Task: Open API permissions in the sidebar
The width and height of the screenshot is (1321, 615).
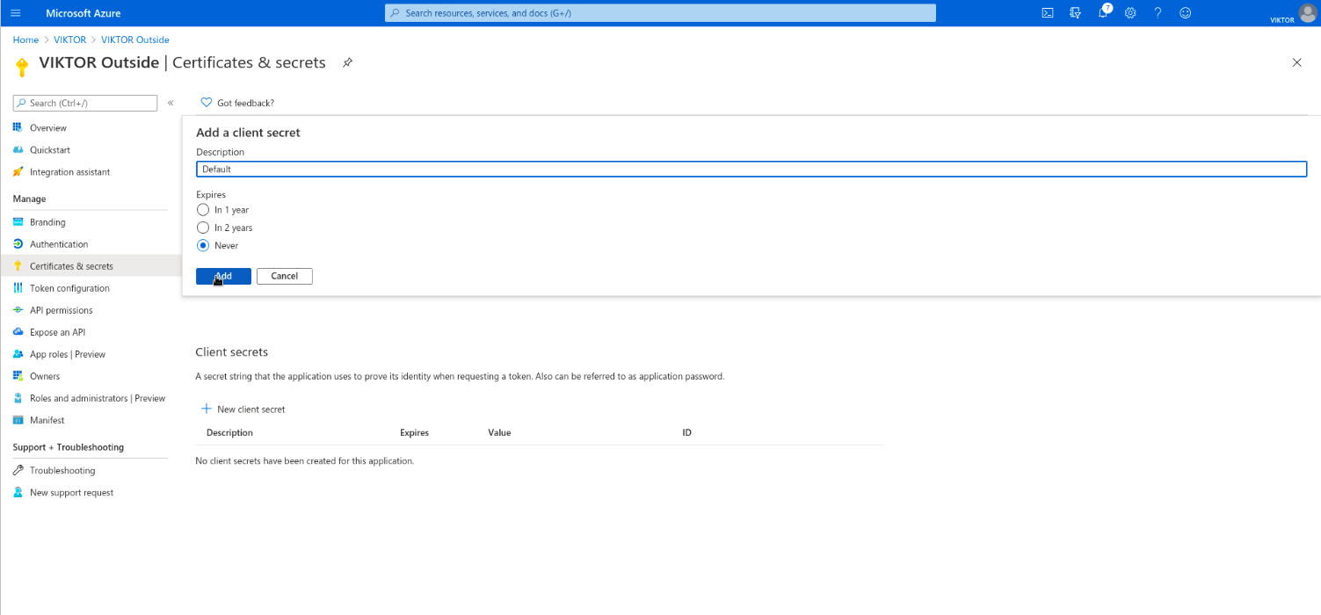Action: tap(61, 310)
